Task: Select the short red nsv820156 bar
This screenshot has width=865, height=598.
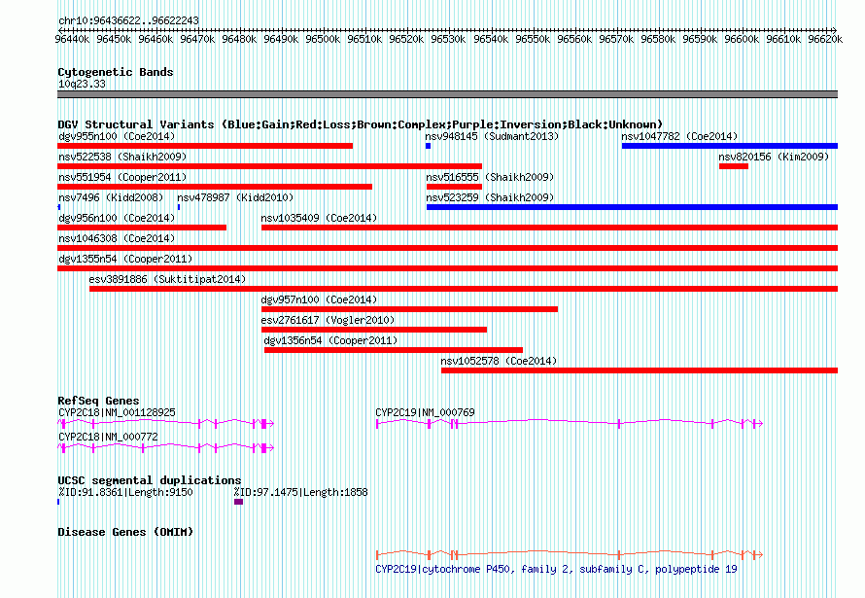Action: tap(734, 166)
